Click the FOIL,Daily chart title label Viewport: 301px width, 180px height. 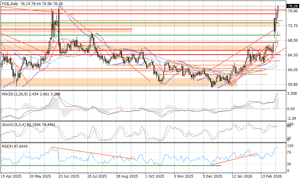point(10,3)
